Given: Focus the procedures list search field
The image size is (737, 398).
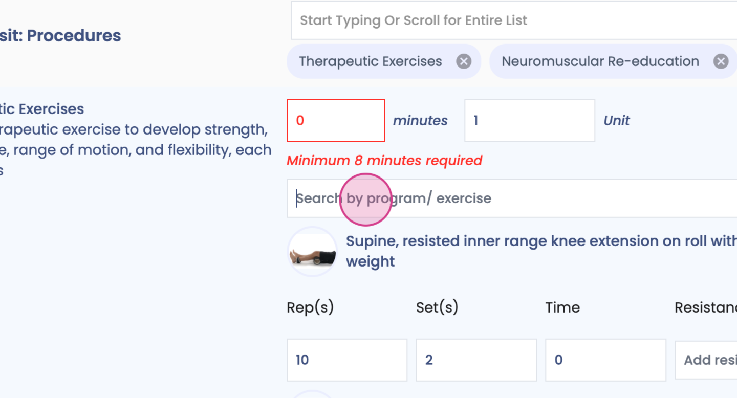Looking at the screenshot, I should point(512,20).
